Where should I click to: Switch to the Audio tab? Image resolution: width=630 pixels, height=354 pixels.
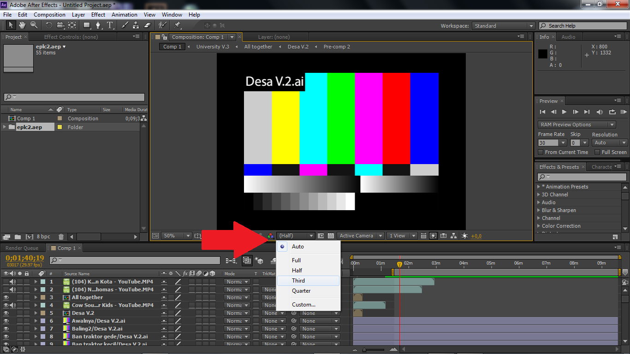[x=567, y=37]
